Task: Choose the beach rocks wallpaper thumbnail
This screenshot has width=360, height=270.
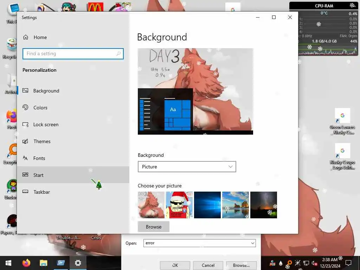Action: coord(235,205)
